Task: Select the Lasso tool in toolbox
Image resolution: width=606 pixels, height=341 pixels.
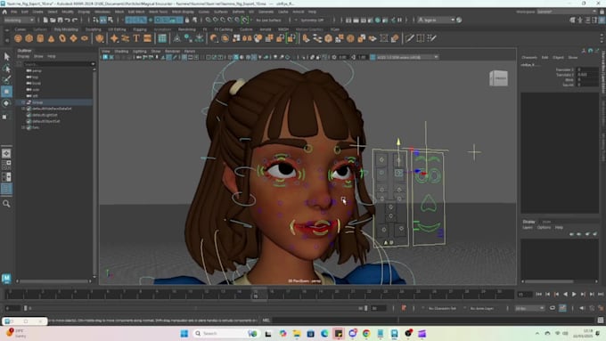Action: point(6,69)
